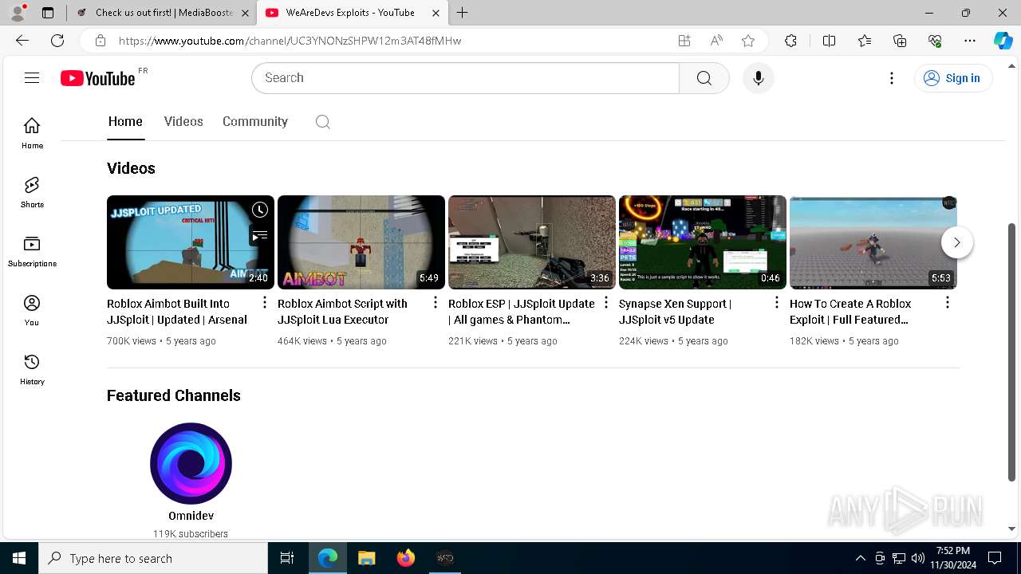Activate voice search microphone
Screen dimensions: 1021x574
point(758,78)
